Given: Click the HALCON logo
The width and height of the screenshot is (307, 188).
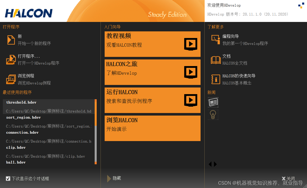Looking at the screenshot, I should [x=29, y=13].
